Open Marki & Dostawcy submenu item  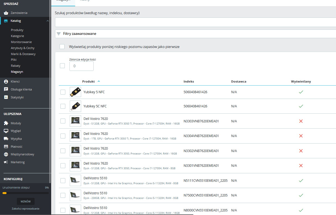click(23, 54)
